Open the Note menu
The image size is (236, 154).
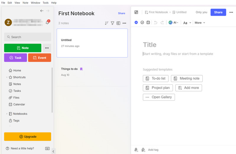(x=25, y=3)
